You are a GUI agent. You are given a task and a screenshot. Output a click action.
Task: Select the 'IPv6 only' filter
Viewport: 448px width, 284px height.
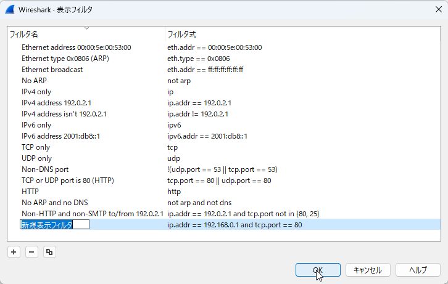click(36, 125)
